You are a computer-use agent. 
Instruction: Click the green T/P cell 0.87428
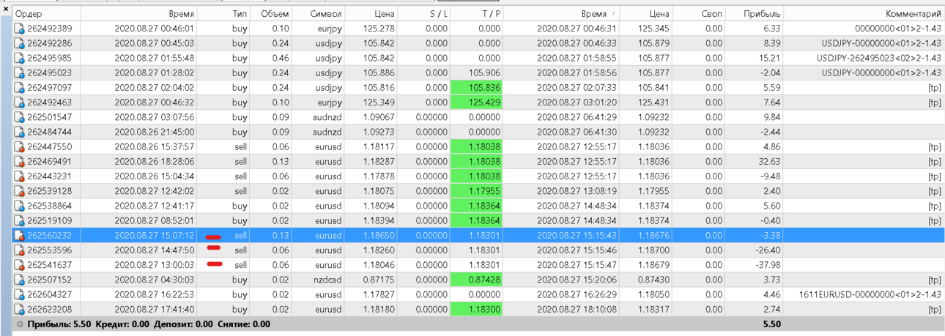477,280
